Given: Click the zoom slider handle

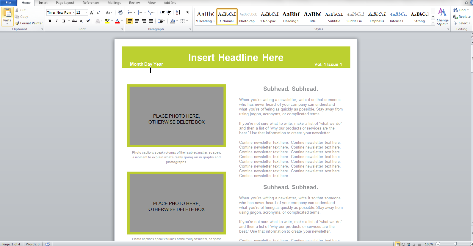Looking at the screenshot, I should tap(455, 244).
